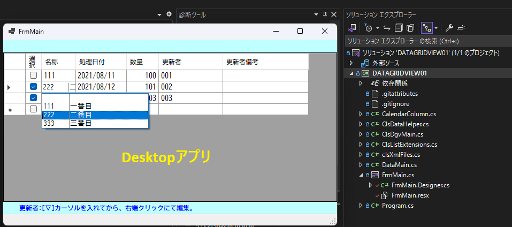Sync with active document using the arrows icon
This screenshot has height=227, width=512.
(387, 28)
